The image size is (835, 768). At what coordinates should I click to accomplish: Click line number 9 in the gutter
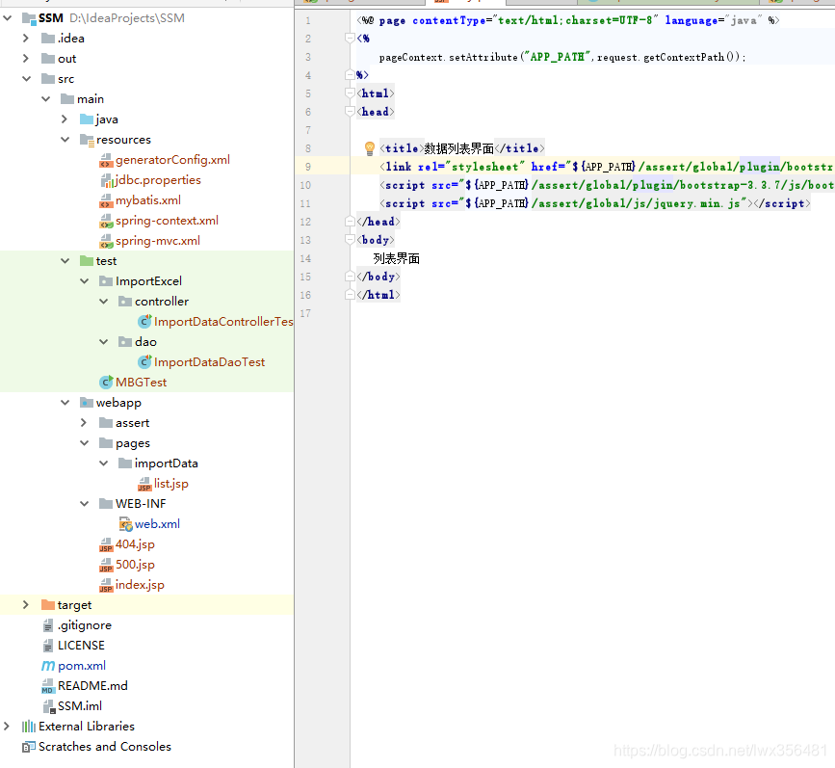click(308, 167)
